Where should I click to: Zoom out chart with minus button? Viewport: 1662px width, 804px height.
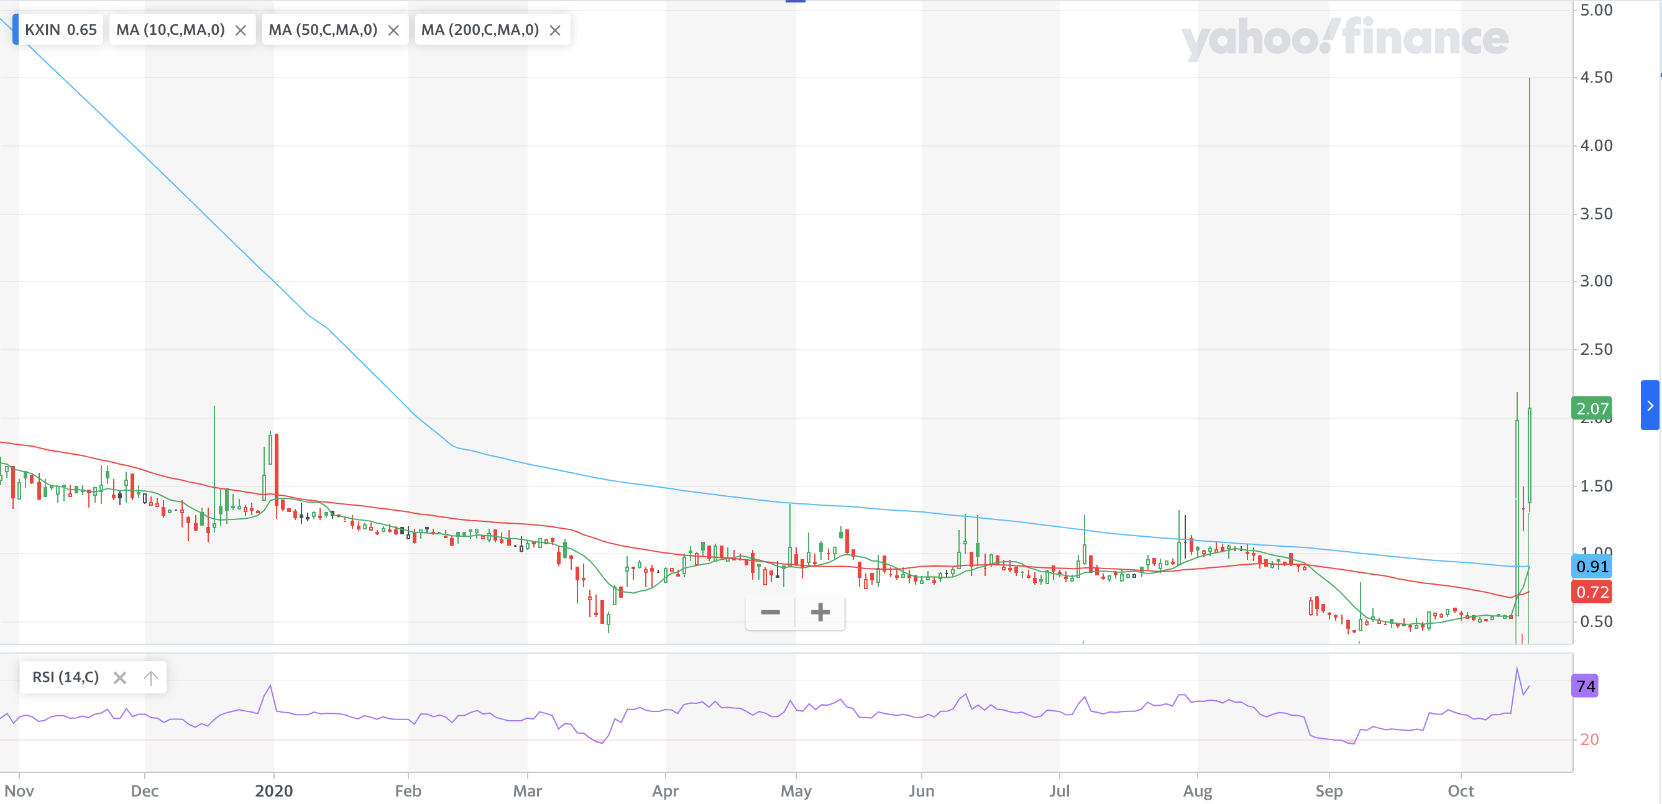click(x=770, y=612)
